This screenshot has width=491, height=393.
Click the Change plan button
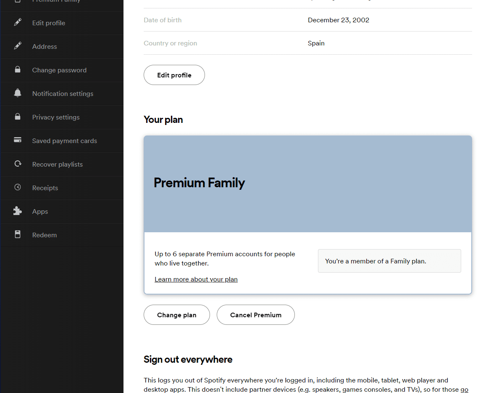(x=176, y=315)
